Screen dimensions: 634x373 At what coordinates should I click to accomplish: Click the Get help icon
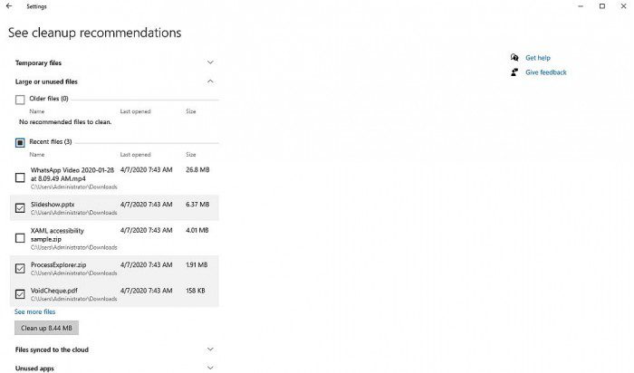(x=514, y=57)
